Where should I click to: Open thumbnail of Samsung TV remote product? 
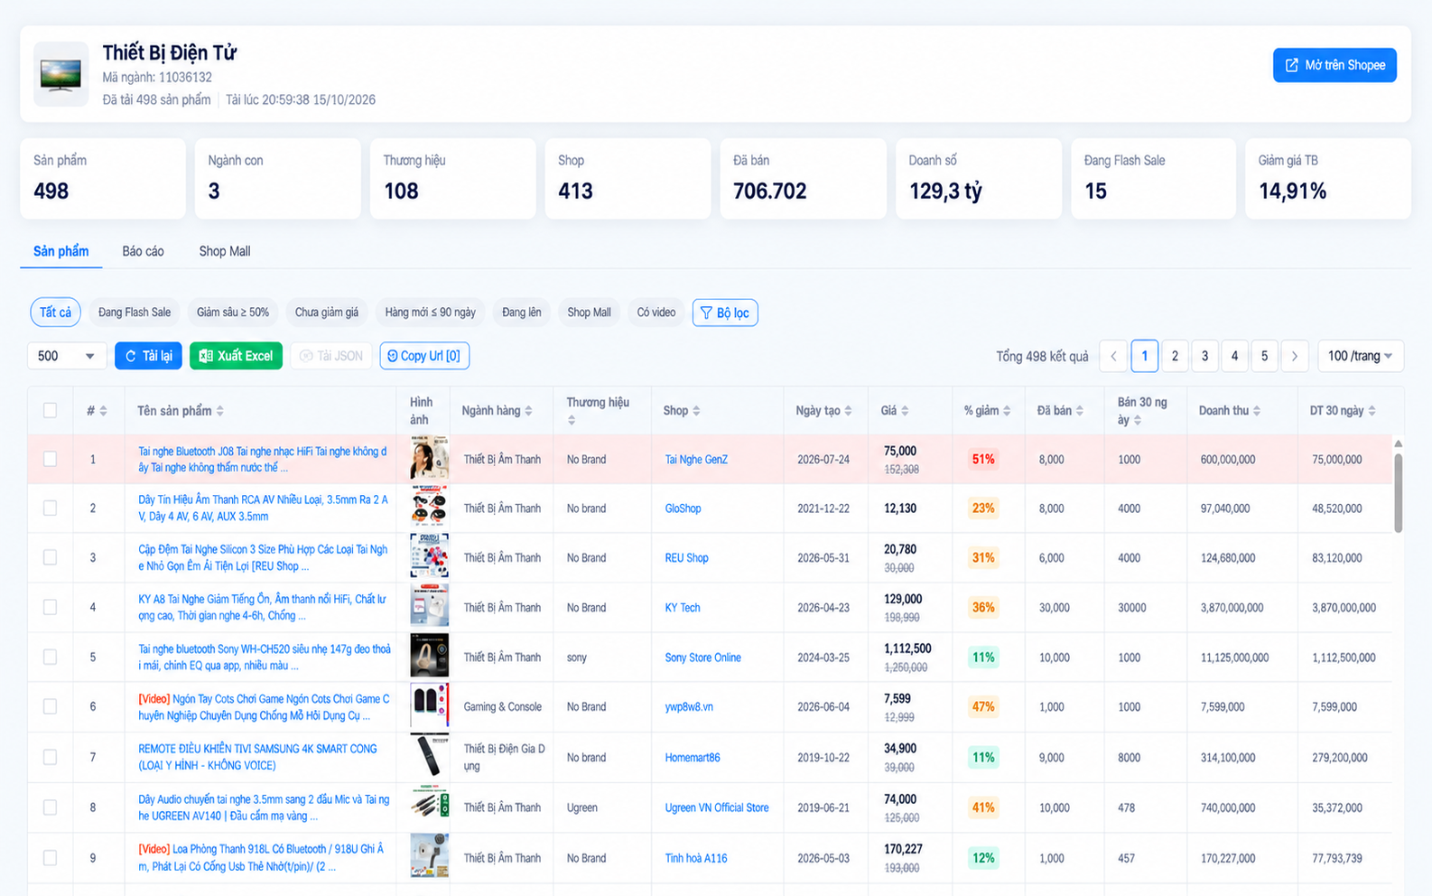point(429,757)
